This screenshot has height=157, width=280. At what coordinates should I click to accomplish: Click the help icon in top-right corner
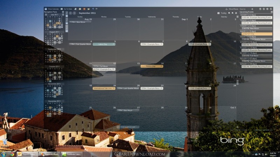pyautogui.click(x=260, y=9)
